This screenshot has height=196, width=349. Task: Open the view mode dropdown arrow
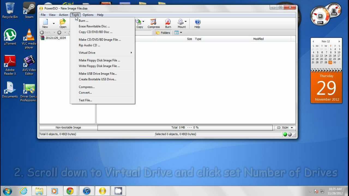[181, 33]
